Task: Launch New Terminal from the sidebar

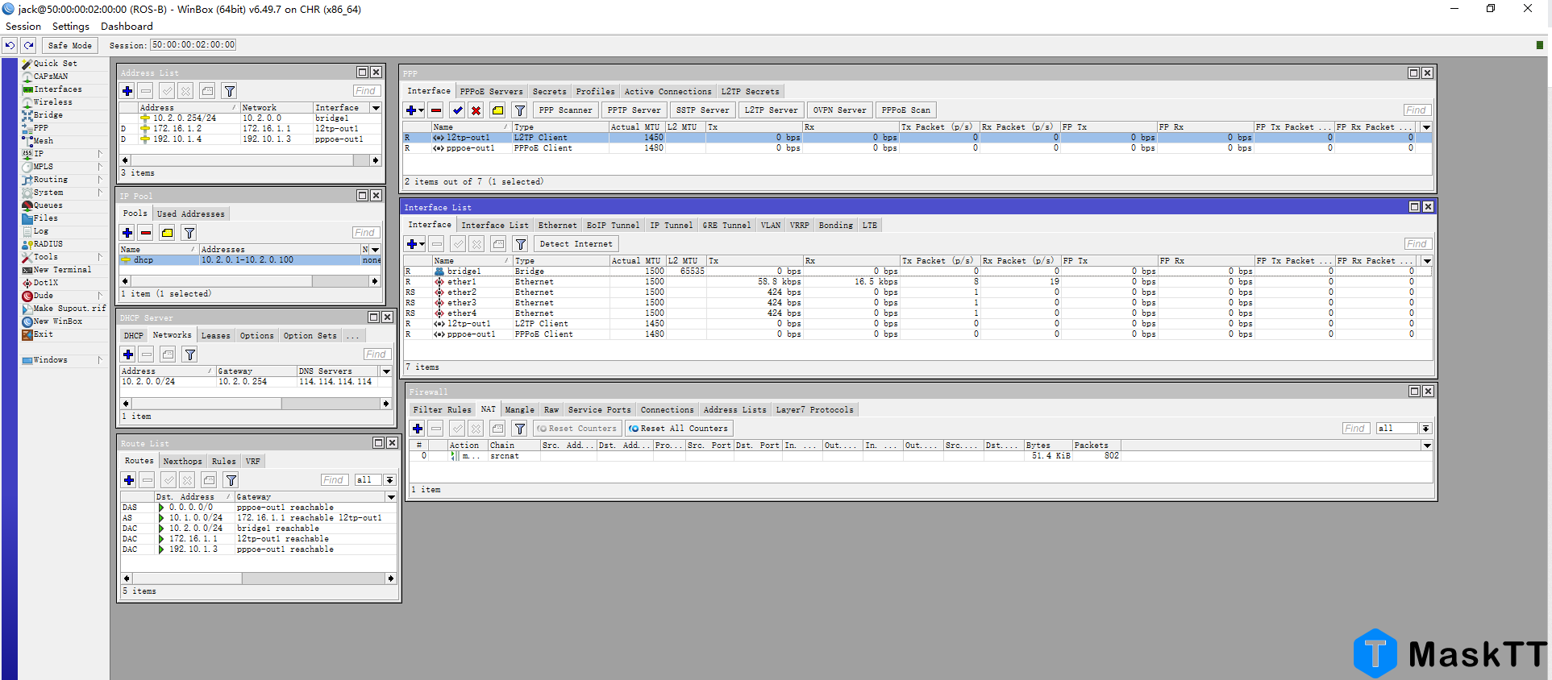Action: click(62, 269)
